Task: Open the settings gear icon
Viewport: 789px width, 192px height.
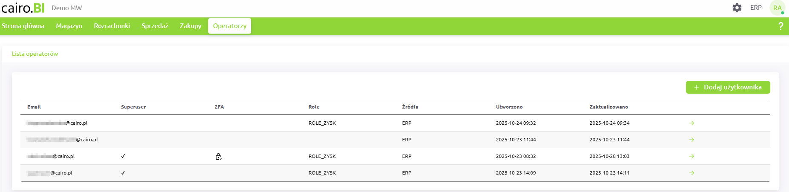Action: 737,8
